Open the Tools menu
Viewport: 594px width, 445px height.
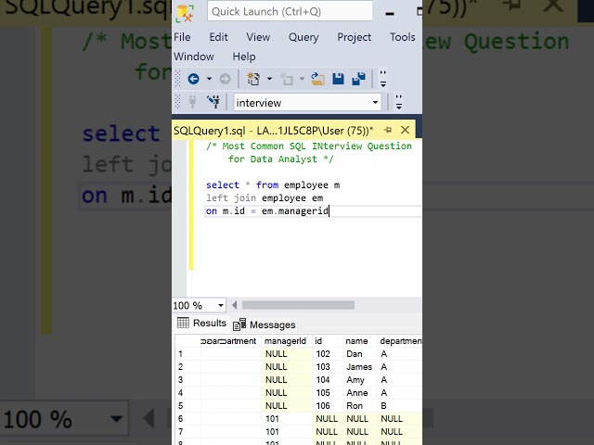[x=402, y=37]
